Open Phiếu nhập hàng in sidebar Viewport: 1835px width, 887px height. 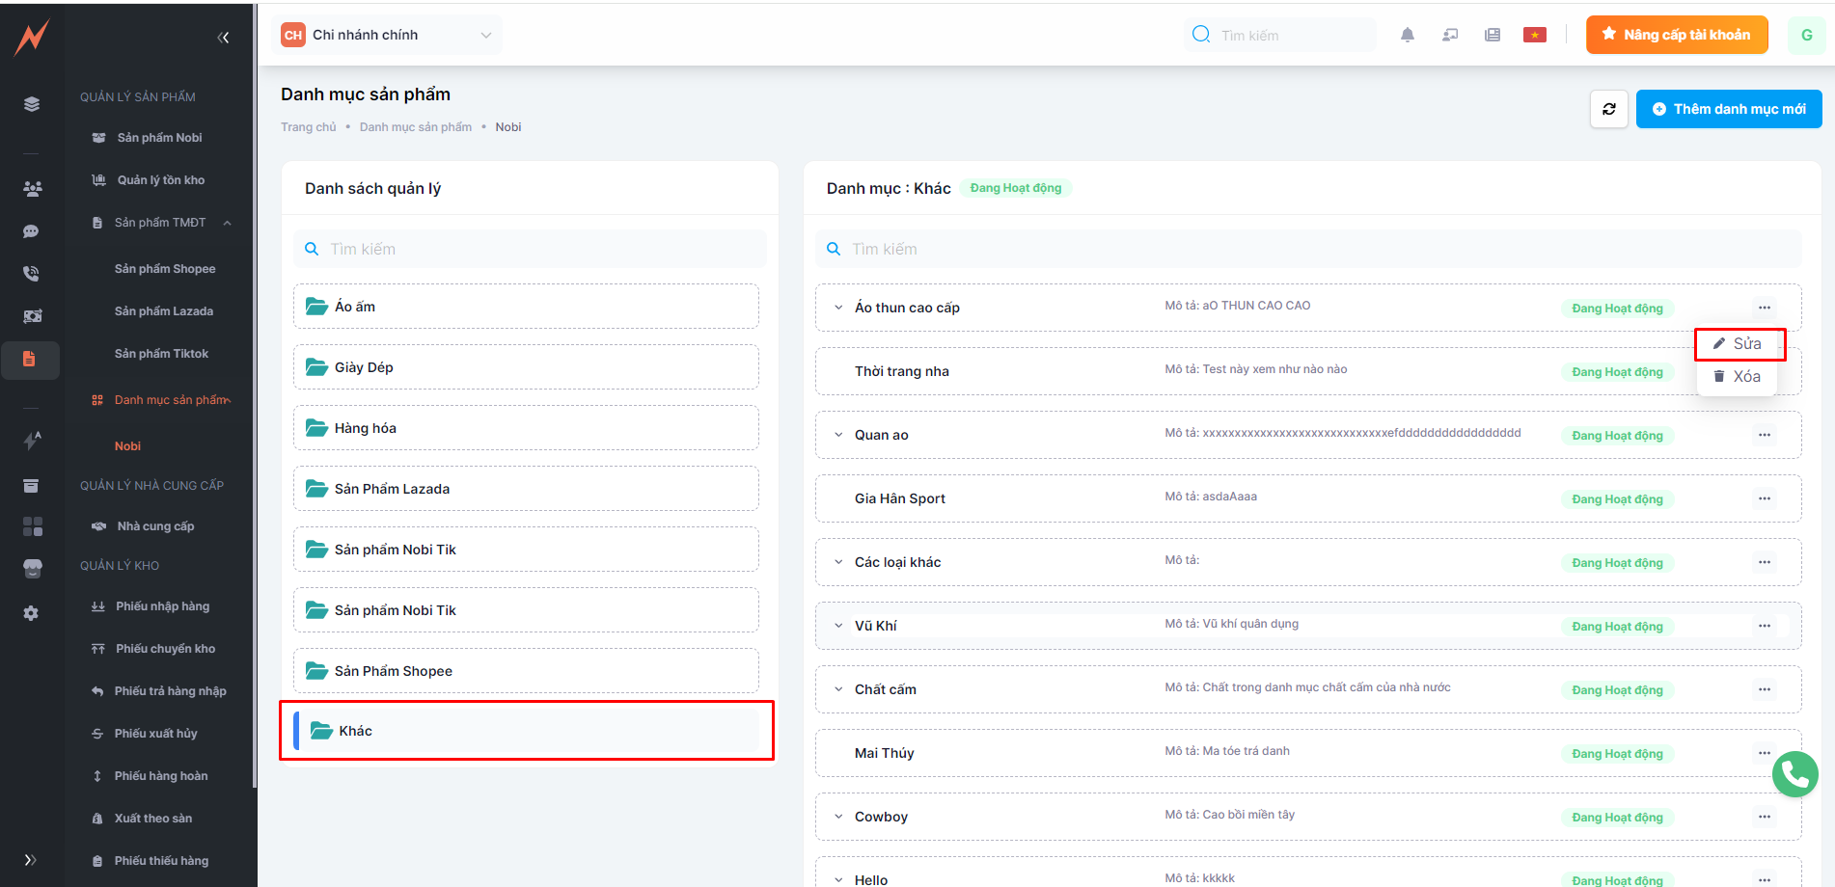[x=162, y=606]
